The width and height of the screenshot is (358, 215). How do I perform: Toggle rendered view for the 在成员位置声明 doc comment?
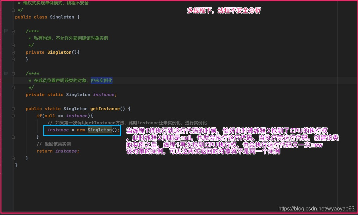point(6,73)
